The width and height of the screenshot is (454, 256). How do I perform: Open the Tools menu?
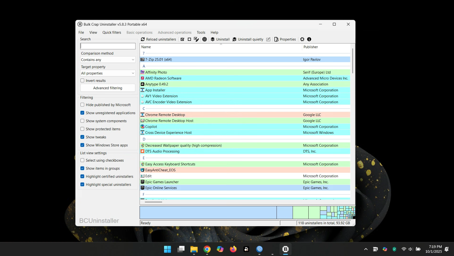(x=201, y=33)
